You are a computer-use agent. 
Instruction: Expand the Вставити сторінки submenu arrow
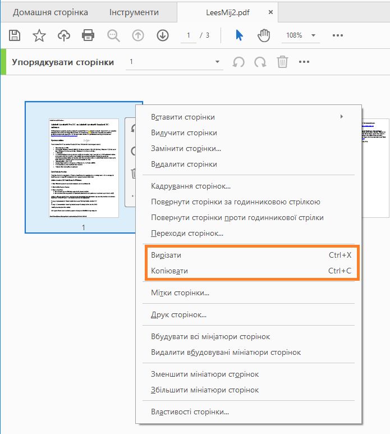[x=342, y=117]
